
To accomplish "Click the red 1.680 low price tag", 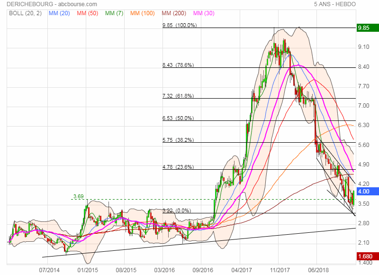I will pos(368,256).
